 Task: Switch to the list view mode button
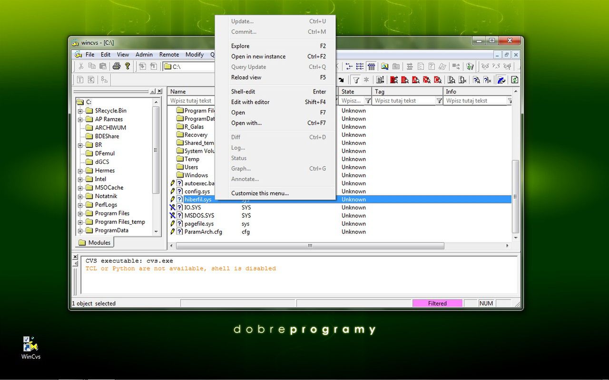(x=360, y=66)
